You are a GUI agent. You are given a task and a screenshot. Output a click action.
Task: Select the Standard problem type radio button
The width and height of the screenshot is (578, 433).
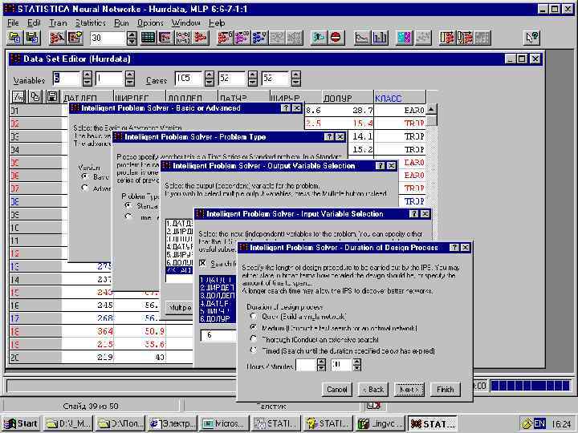(x=128, y=205)
